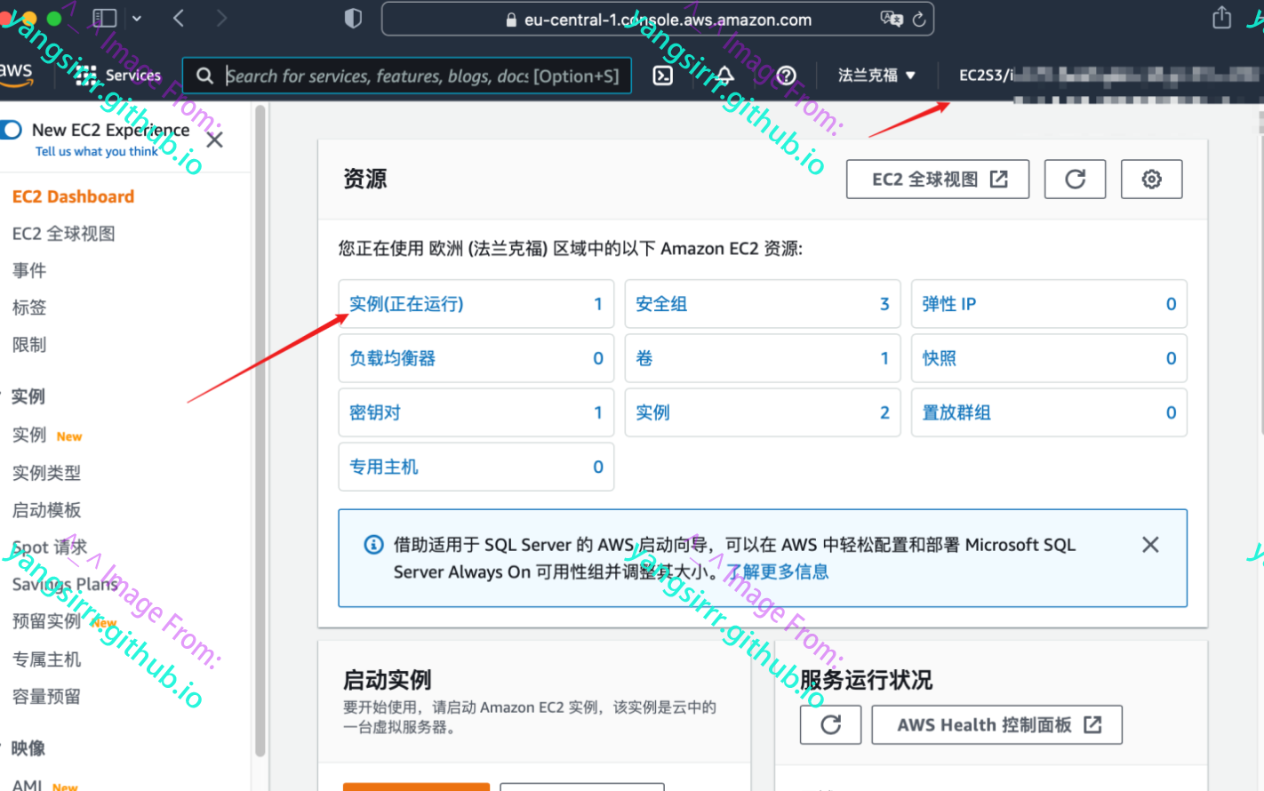Viewport: 1264px width, 791px height.
Task: Open the 密钥对 resource link
Action: 375,412
